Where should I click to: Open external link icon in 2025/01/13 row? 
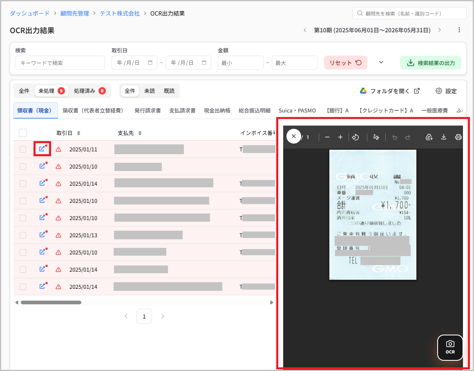coord(42,234)
